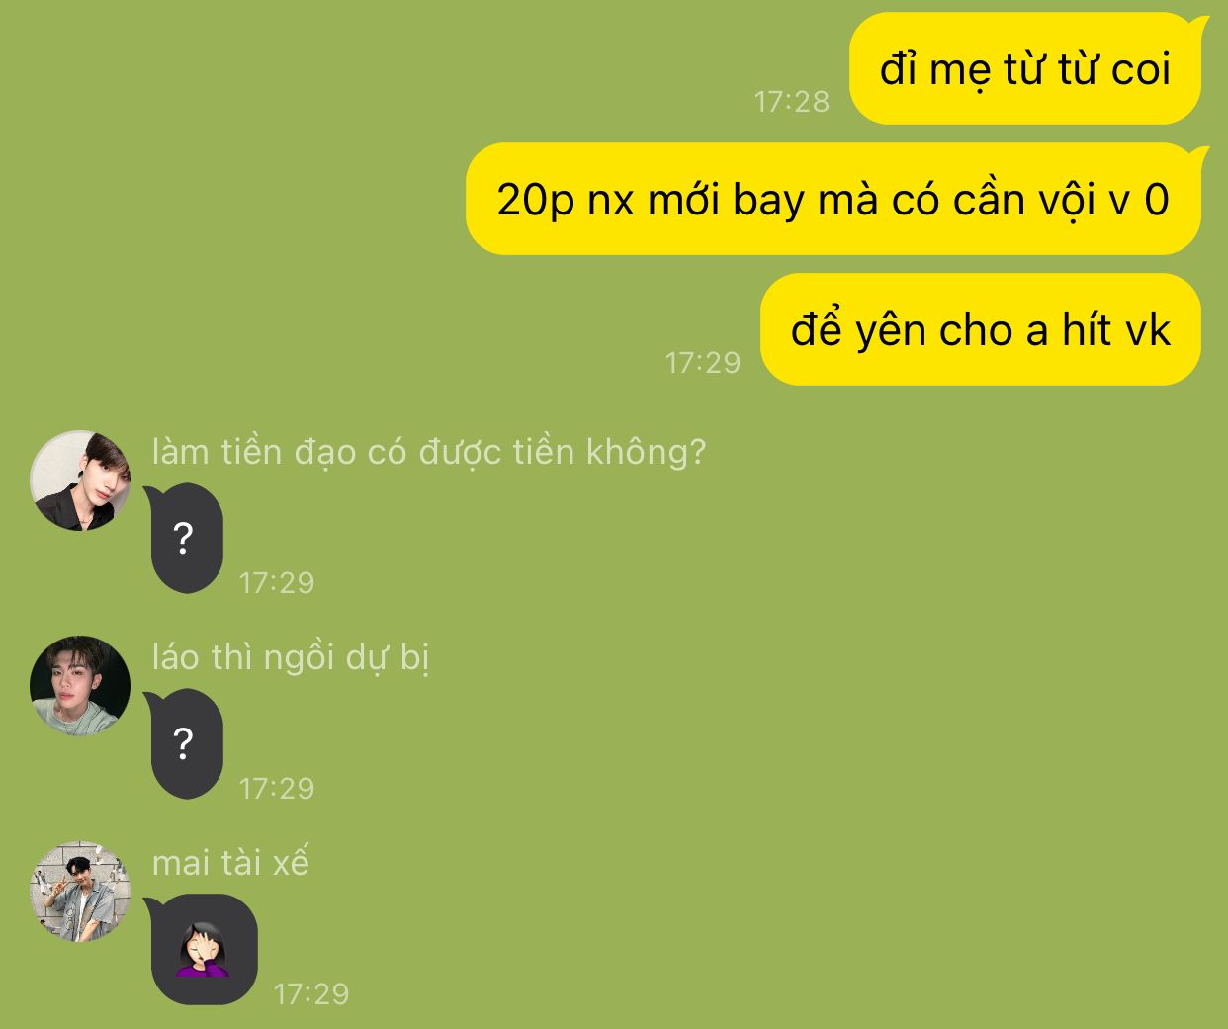Screen dimensions: 1228x1029
Task: Tap the question mark sent by làm tiền đạo
Action: [x=183, y=539]
